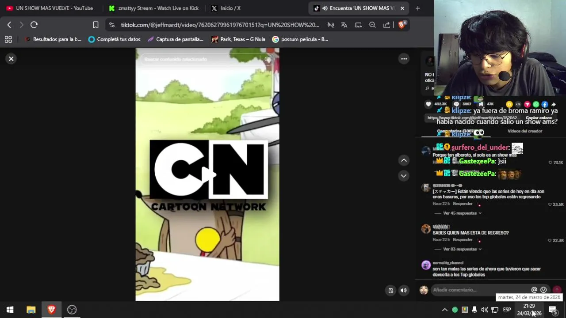Click the share arrow icon
The width and height of the screenshot is (566, 318).
(x=553, y=104)
